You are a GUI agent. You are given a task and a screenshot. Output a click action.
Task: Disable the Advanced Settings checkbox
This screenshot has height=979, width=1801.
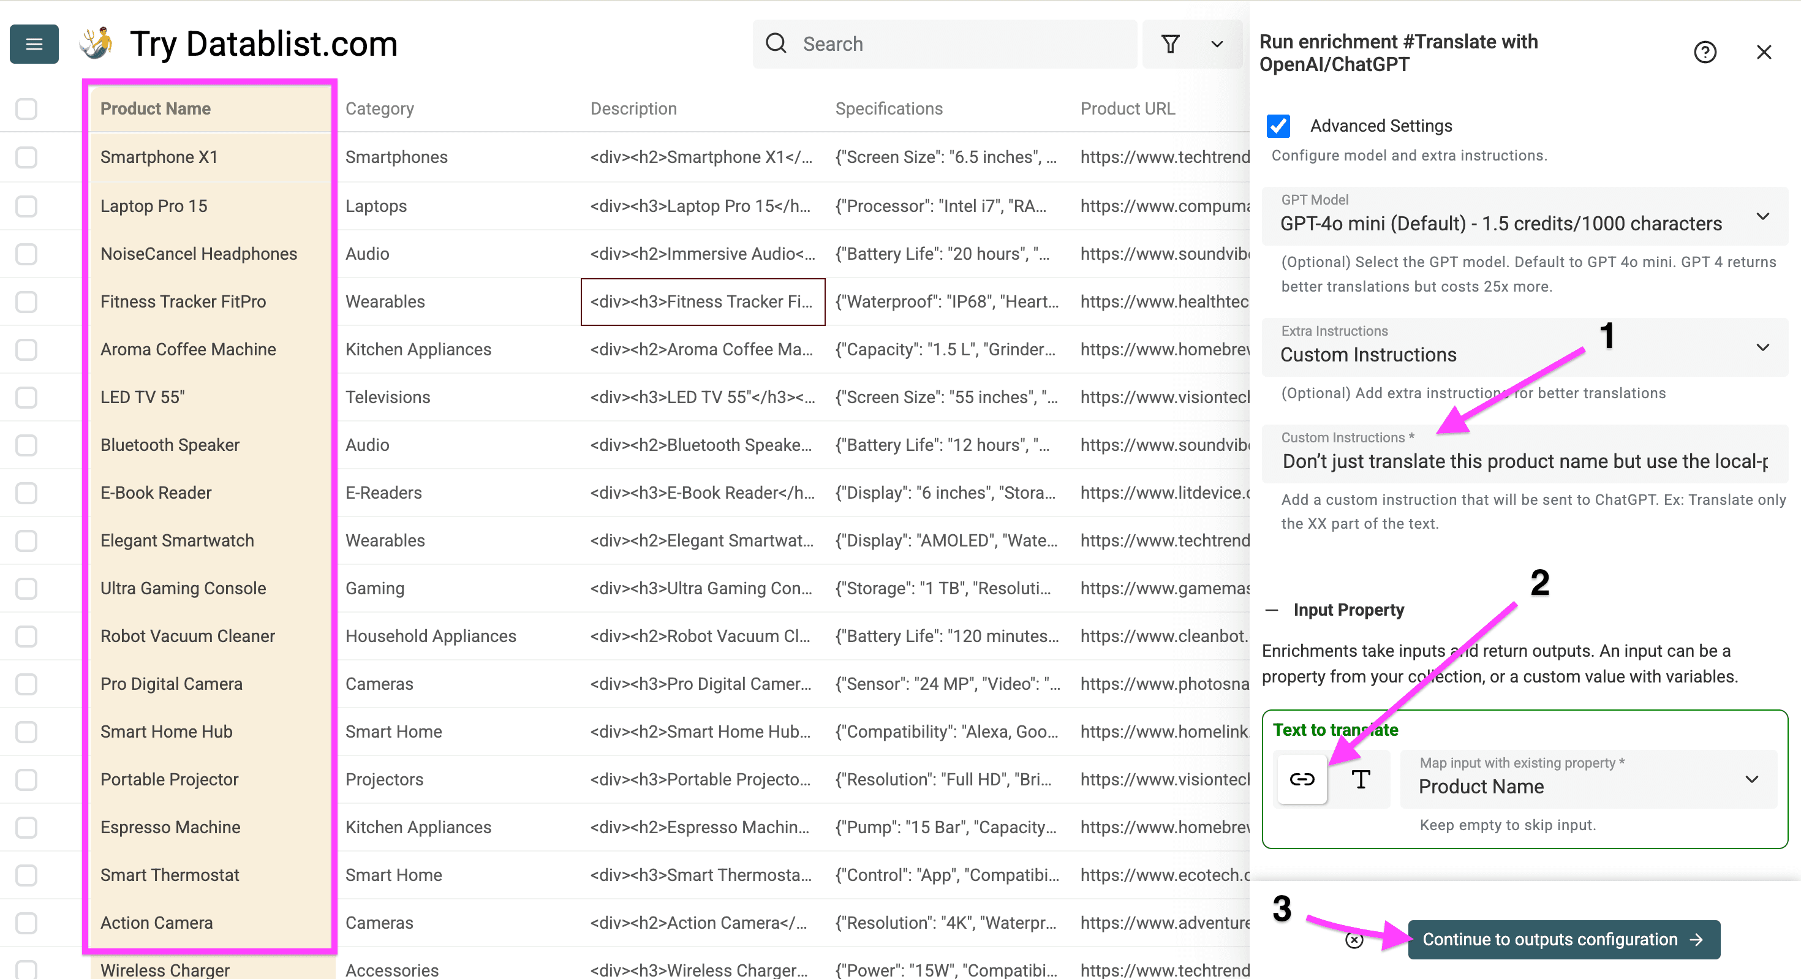coord(1278,126)
